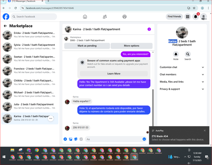This screenshot has height=165, width=212.
Task: Open conversation info purple icon
Action: 149,29
